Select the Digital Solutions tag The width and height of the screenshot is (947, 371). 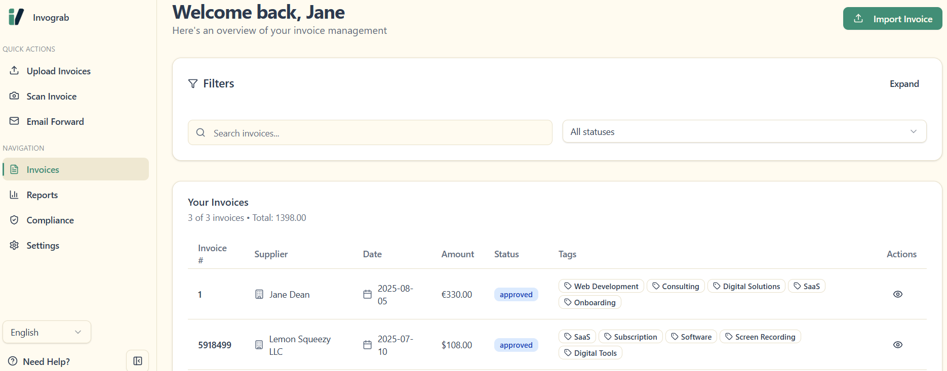tap(746, 286)
